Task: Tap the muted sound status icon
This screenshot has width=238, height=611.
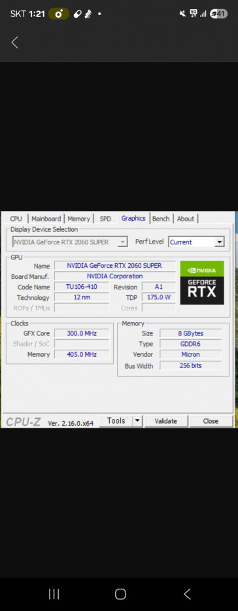Action: point(182,14)
